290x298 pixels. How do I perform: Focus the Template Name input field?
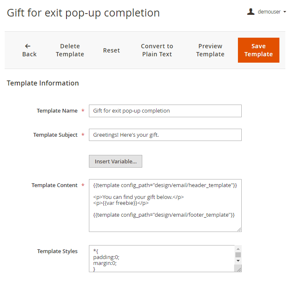pos(165,111)
